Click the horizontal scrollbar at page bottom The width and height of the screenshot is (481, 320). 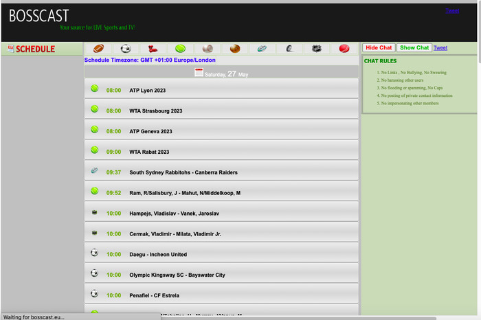[298, 318]
